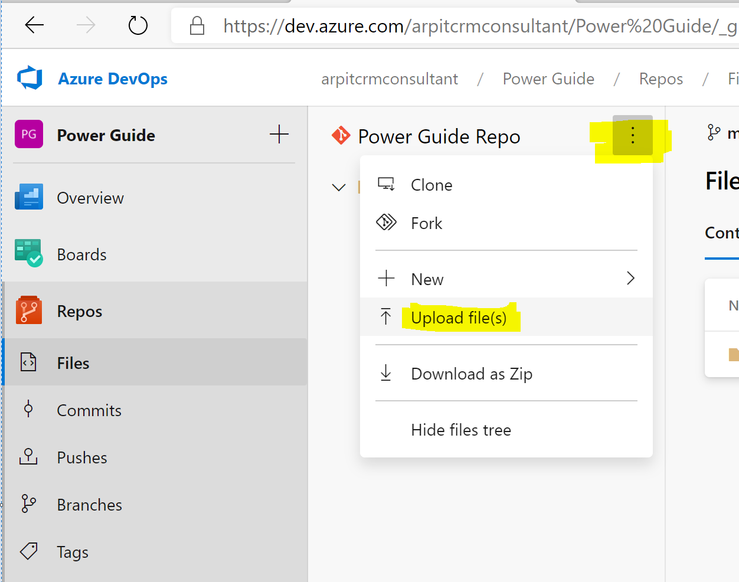This screenshot has width=739, height=582.
Task: Click Power Guide breadcrumb
Action: [x=548, y=79]
